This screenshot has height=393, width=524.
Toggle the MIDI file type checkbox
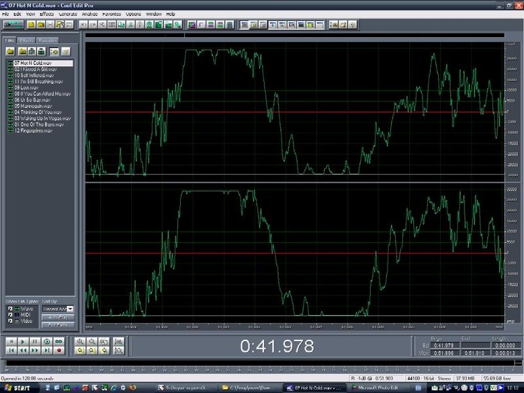click(10, 315)
